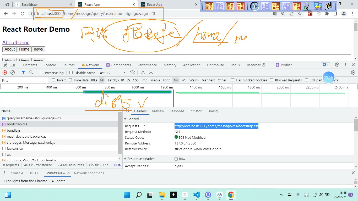Stop recording network log
This screenshot has width=358, height=201.
[5, 72]
